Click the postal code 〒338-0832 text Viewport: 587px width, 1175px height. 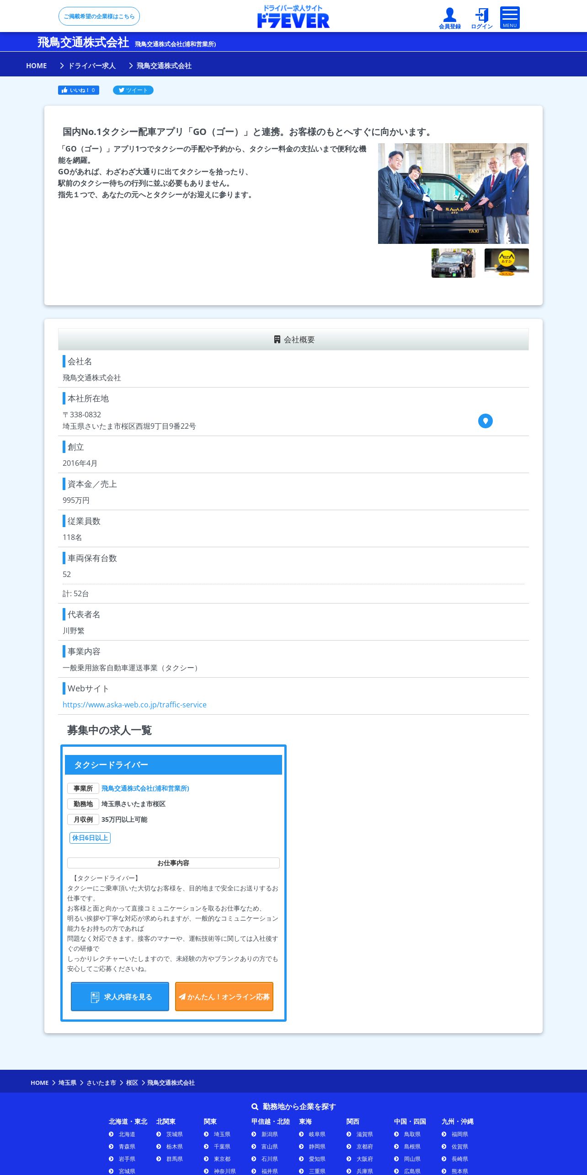click(82, 415)
